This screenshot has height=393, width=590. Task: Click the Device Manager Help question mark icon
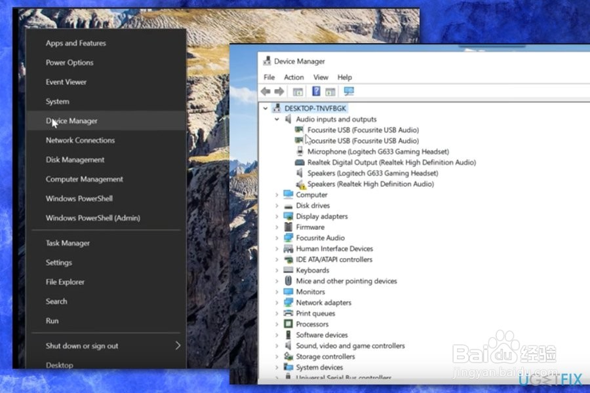coord(317,91)
